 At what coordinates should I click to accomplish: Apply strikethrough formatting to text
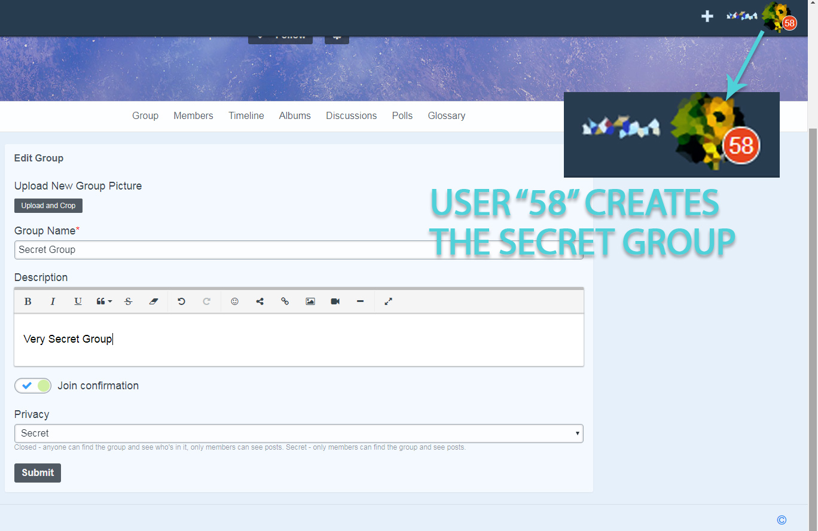(128, 301)
